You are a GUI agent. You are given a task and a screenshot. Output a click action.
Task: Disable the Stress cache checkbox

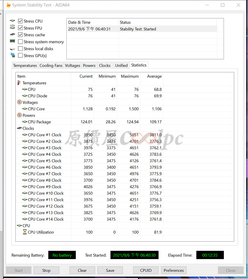(20, 35)
